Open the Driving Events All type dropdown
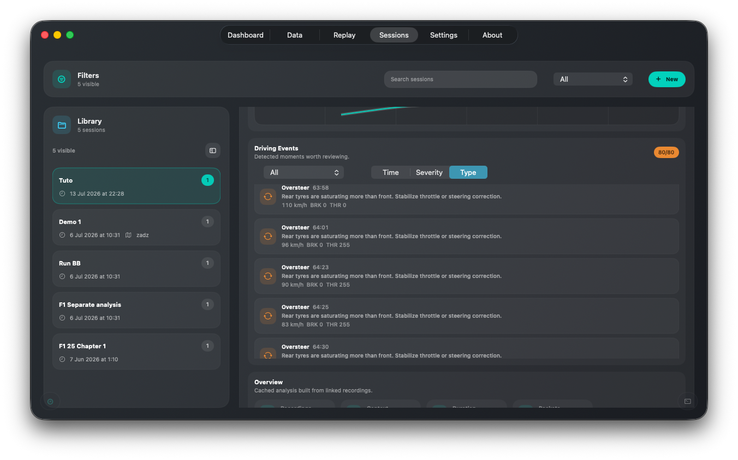Viewport: 738px width, 460px height. (303, 172)
